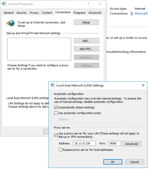The image size is (148, 169).
Task: Close the Internet Properties window
Action: click(x=100, y=4)
